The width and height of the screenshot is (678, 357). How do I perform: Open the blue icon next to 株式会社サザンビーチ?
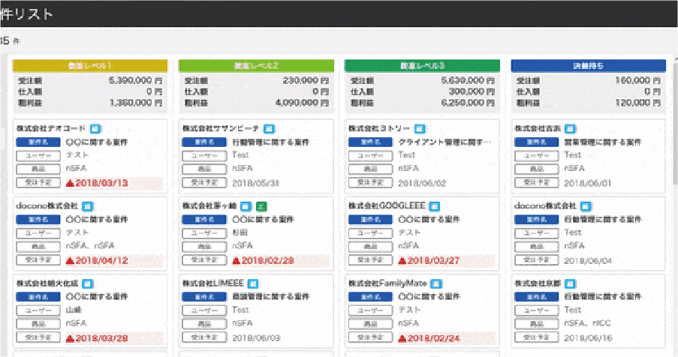coord(269,128)
